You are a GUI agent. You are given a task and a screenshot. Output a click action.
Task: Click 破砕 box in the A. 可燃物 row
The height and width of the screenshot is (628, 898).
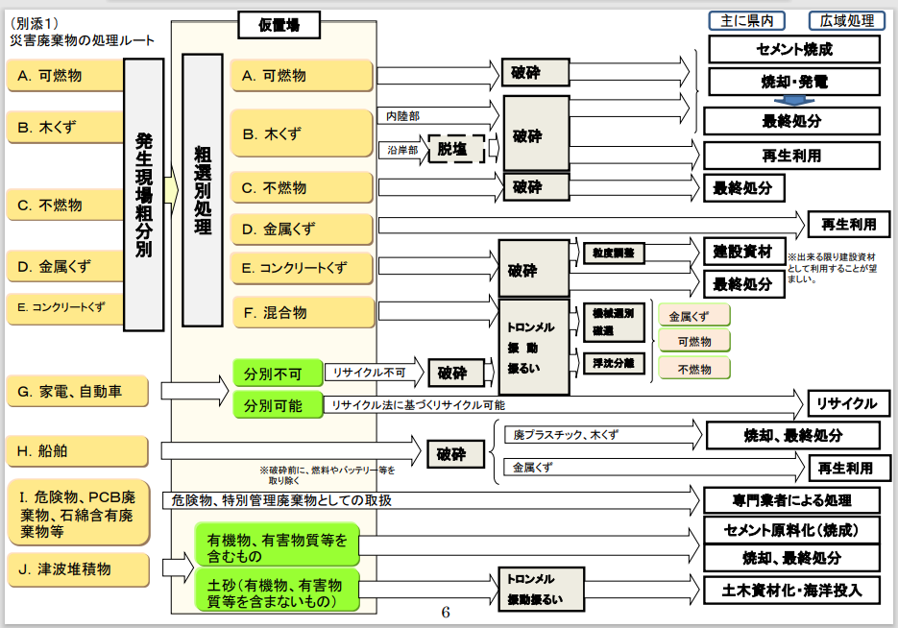click(536, 72)
